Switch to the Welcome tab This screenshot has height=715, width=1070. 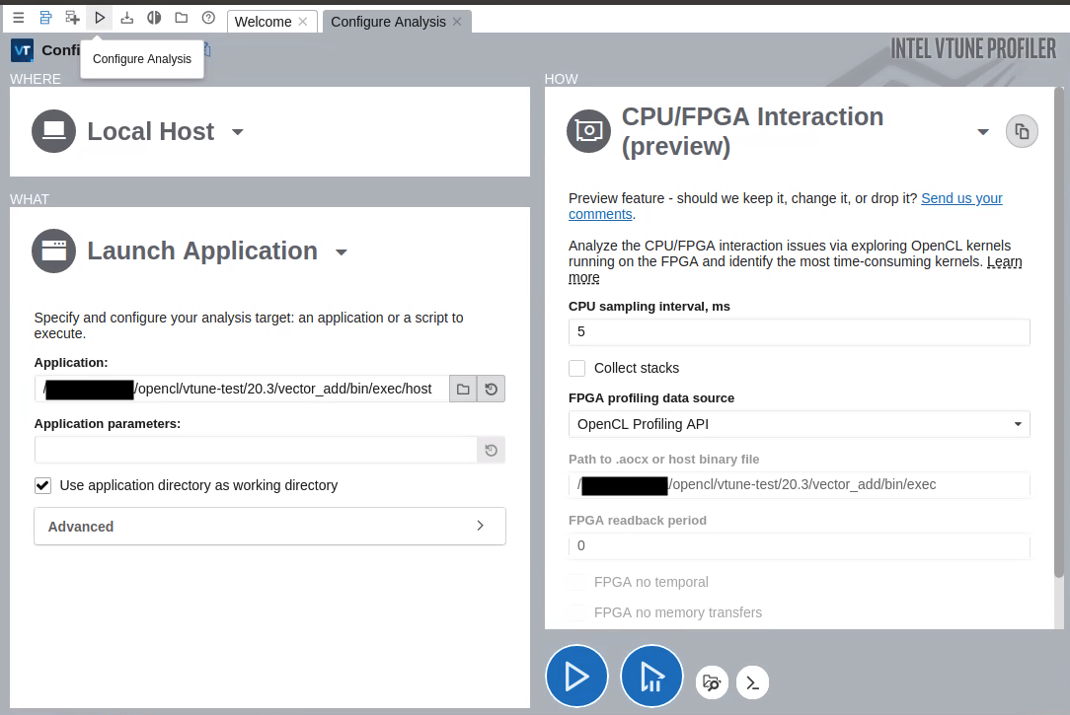263,22
